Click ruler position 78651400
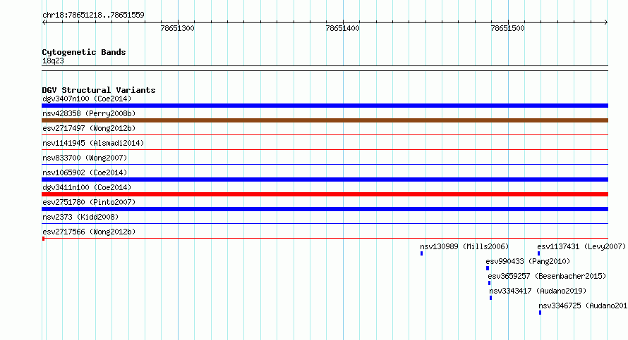Screen dimensions: 628x340 pos(342,28)
